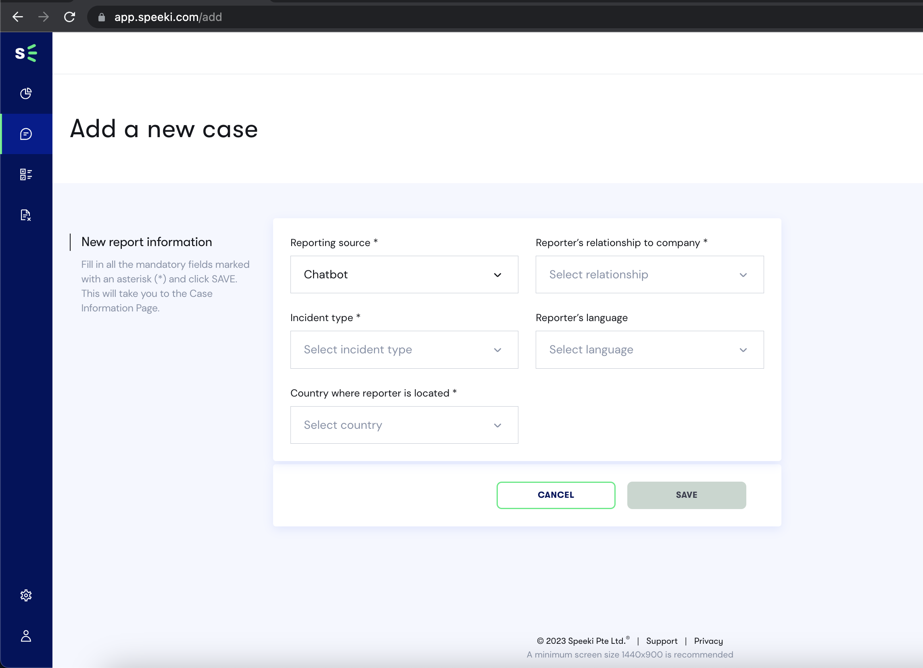Expand the Select language dropdown
The image size is (923, 668).
[649, 350]
